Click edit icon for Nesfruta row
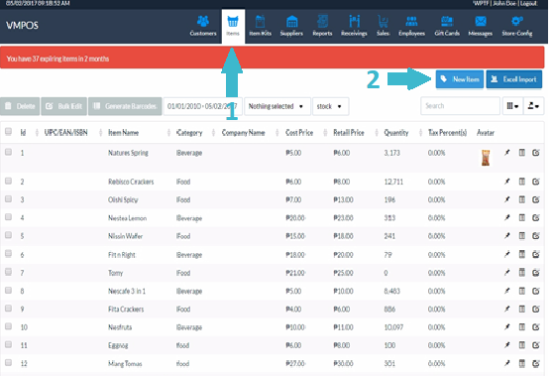This screenshot has width=554, height=376. (536, 326)
